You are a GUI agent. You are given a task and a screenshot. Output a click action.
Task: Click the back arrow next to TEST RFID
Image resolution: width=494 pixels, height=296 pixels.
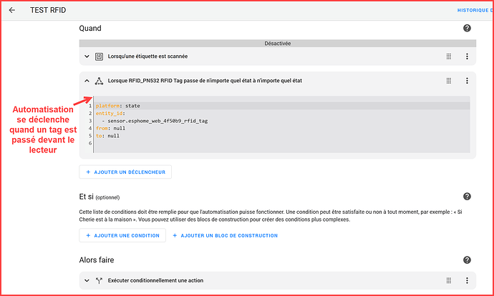pyautogui.click(x=12, y=11)
